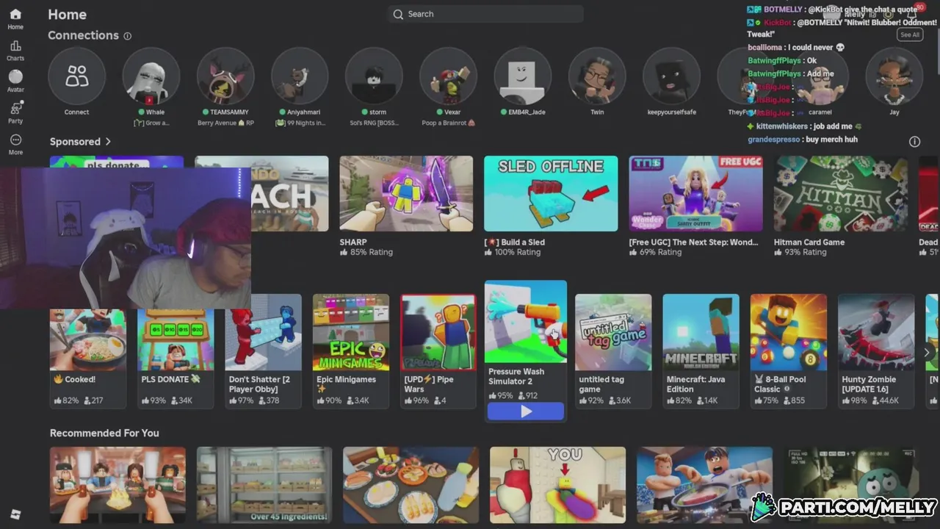The height and width of the screenshot is (529, 940).
Task: Click the Build a Sled title
Action: (514, 242)
